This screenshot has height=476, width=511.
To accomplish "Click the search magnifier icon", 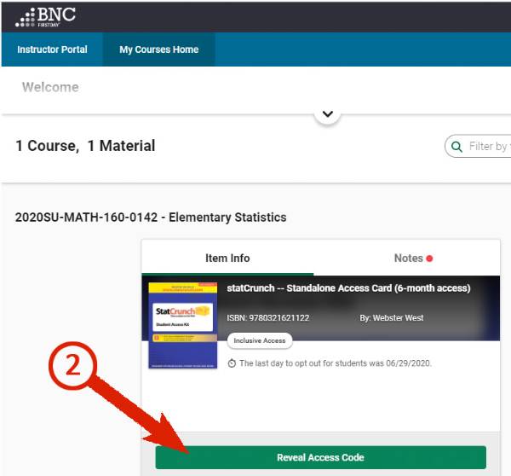I will tap(456, 147).
